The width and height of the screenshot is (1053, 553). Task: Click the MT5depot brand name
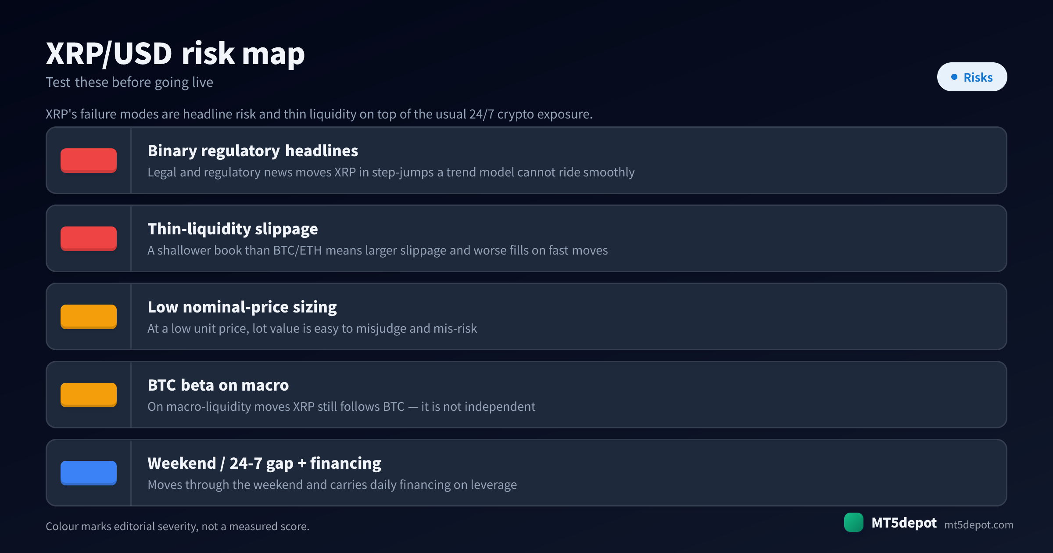click(904, 523)
